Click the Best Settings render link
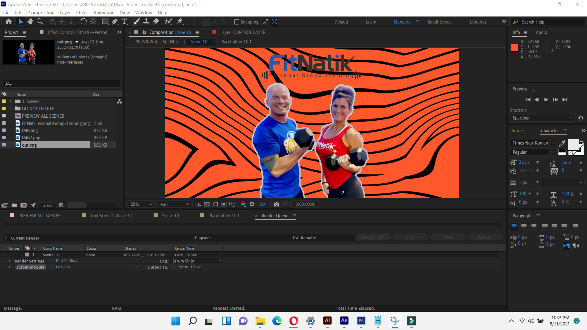 [x=67, y=261]
